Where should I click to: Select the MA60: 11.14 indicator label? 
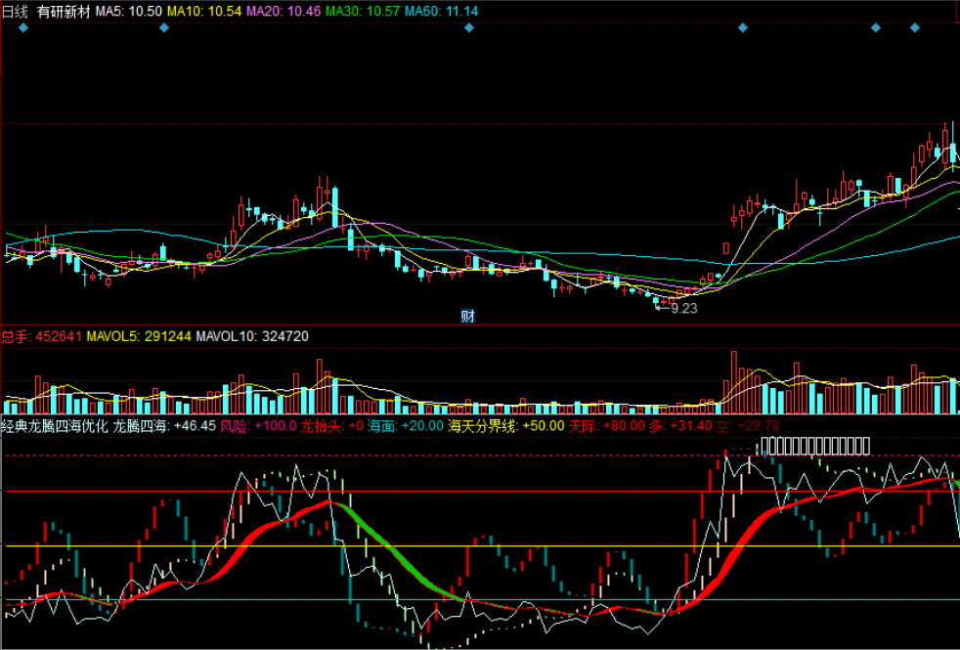[x=442, y=11]
